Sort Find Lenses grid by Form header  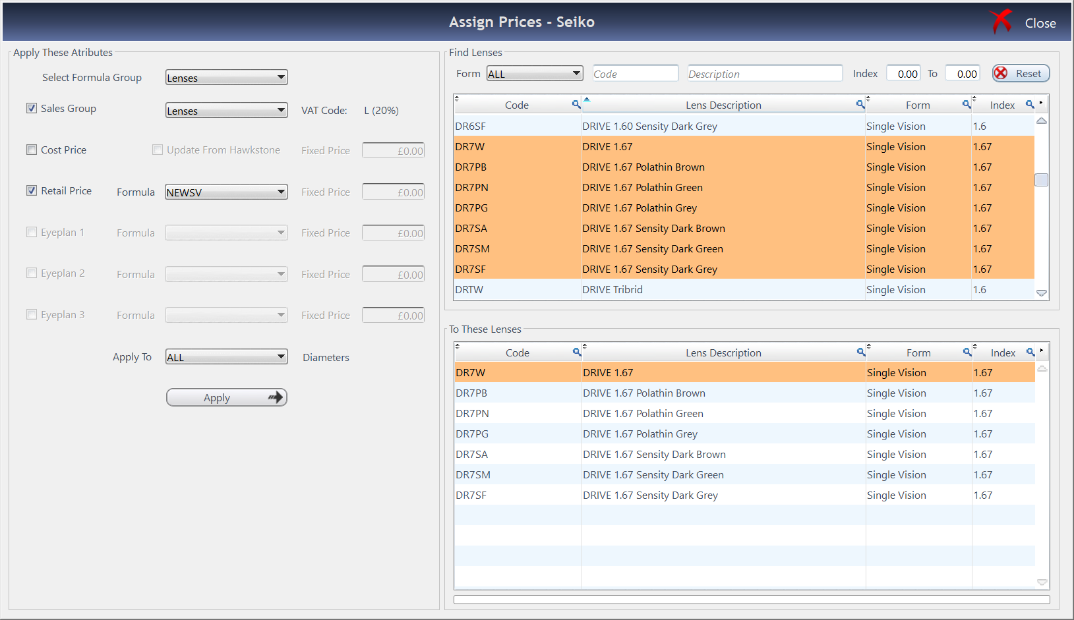click(x=918, y=105)
